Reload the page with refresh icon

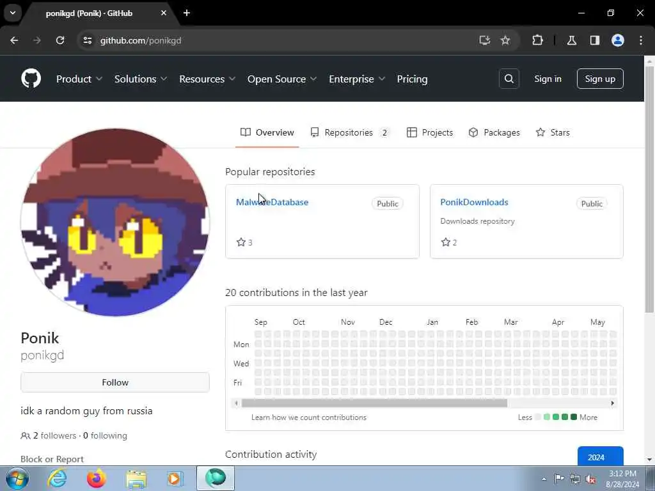click(x=60, y=40)
